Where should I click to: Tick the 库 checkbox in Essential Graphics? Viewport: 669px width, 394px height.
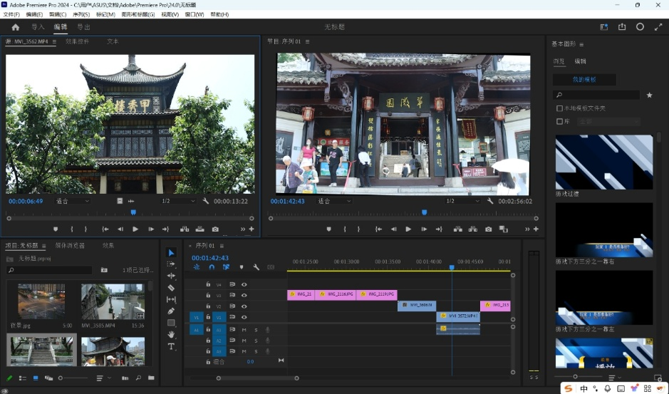[x=559, y=121]
